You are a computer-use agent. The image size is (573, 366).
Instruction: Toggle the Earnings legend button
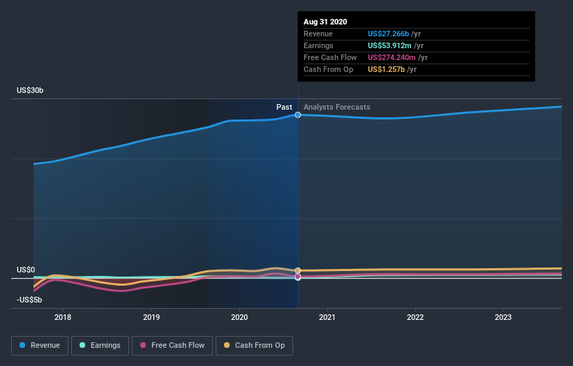(100, 346)
